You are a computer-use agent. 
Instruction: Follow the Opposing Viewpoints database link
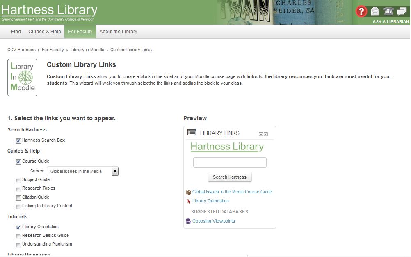tap(214, 221)
